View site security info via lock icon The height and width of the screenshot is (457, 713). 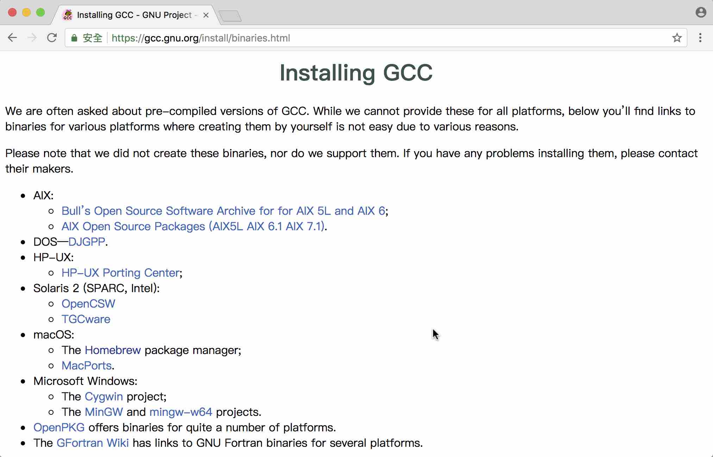point(74,38)
